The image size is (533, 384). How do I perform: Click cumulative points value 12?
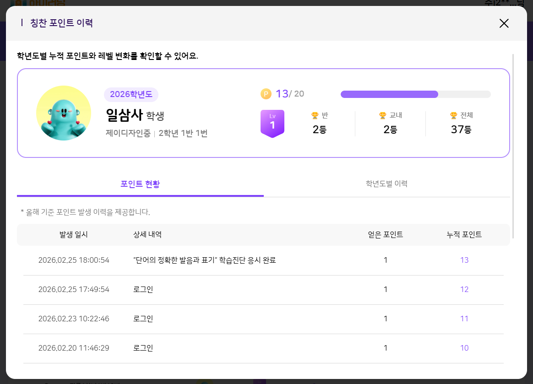(464, 290)
